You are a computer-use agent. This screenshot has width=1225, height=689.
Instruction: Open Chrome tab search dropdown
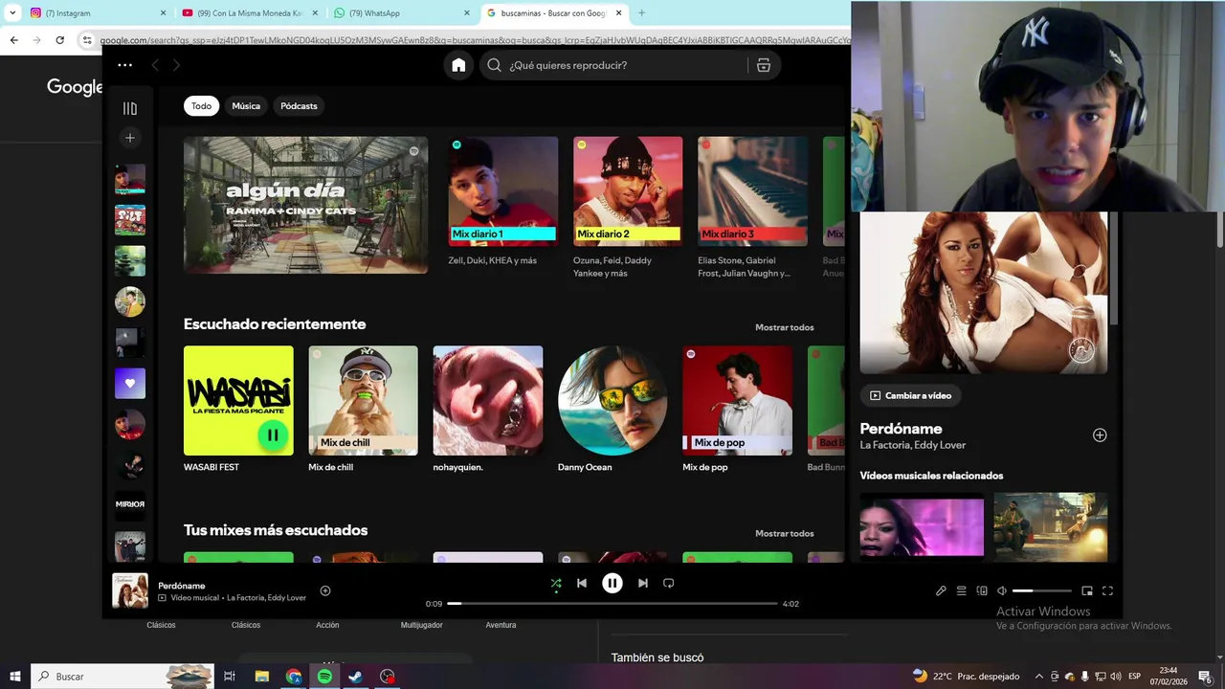coord(12,13)
